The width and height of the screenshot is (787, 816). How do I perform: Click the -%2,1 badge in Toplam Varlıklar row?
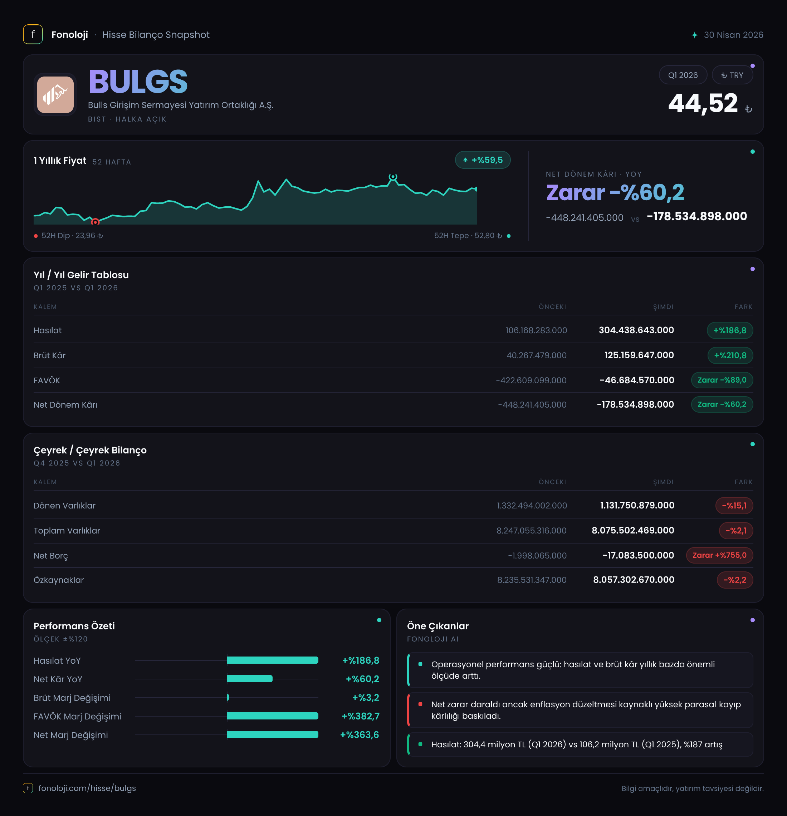coord(736,531)
